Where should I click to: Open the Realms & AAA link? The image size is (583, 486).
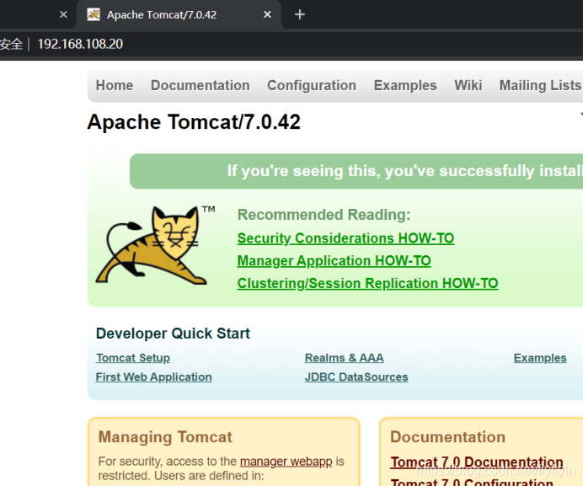[344, 358]
